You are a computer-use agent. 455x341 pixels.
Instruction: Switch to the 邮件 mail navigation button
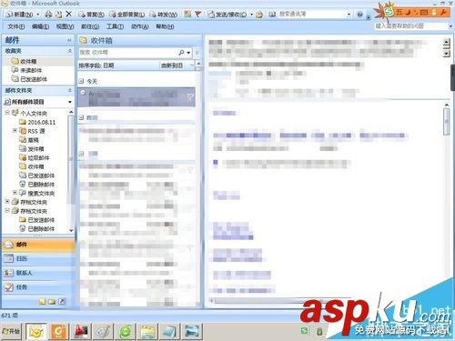(x=38, y=245)
